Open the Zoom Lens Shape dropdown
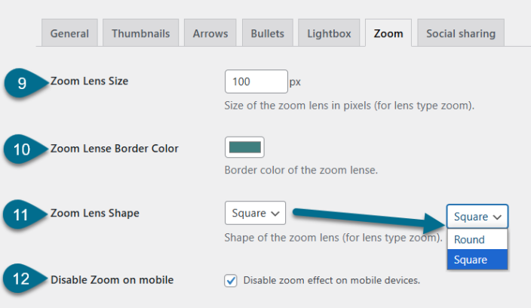 [x=255, y=213]
